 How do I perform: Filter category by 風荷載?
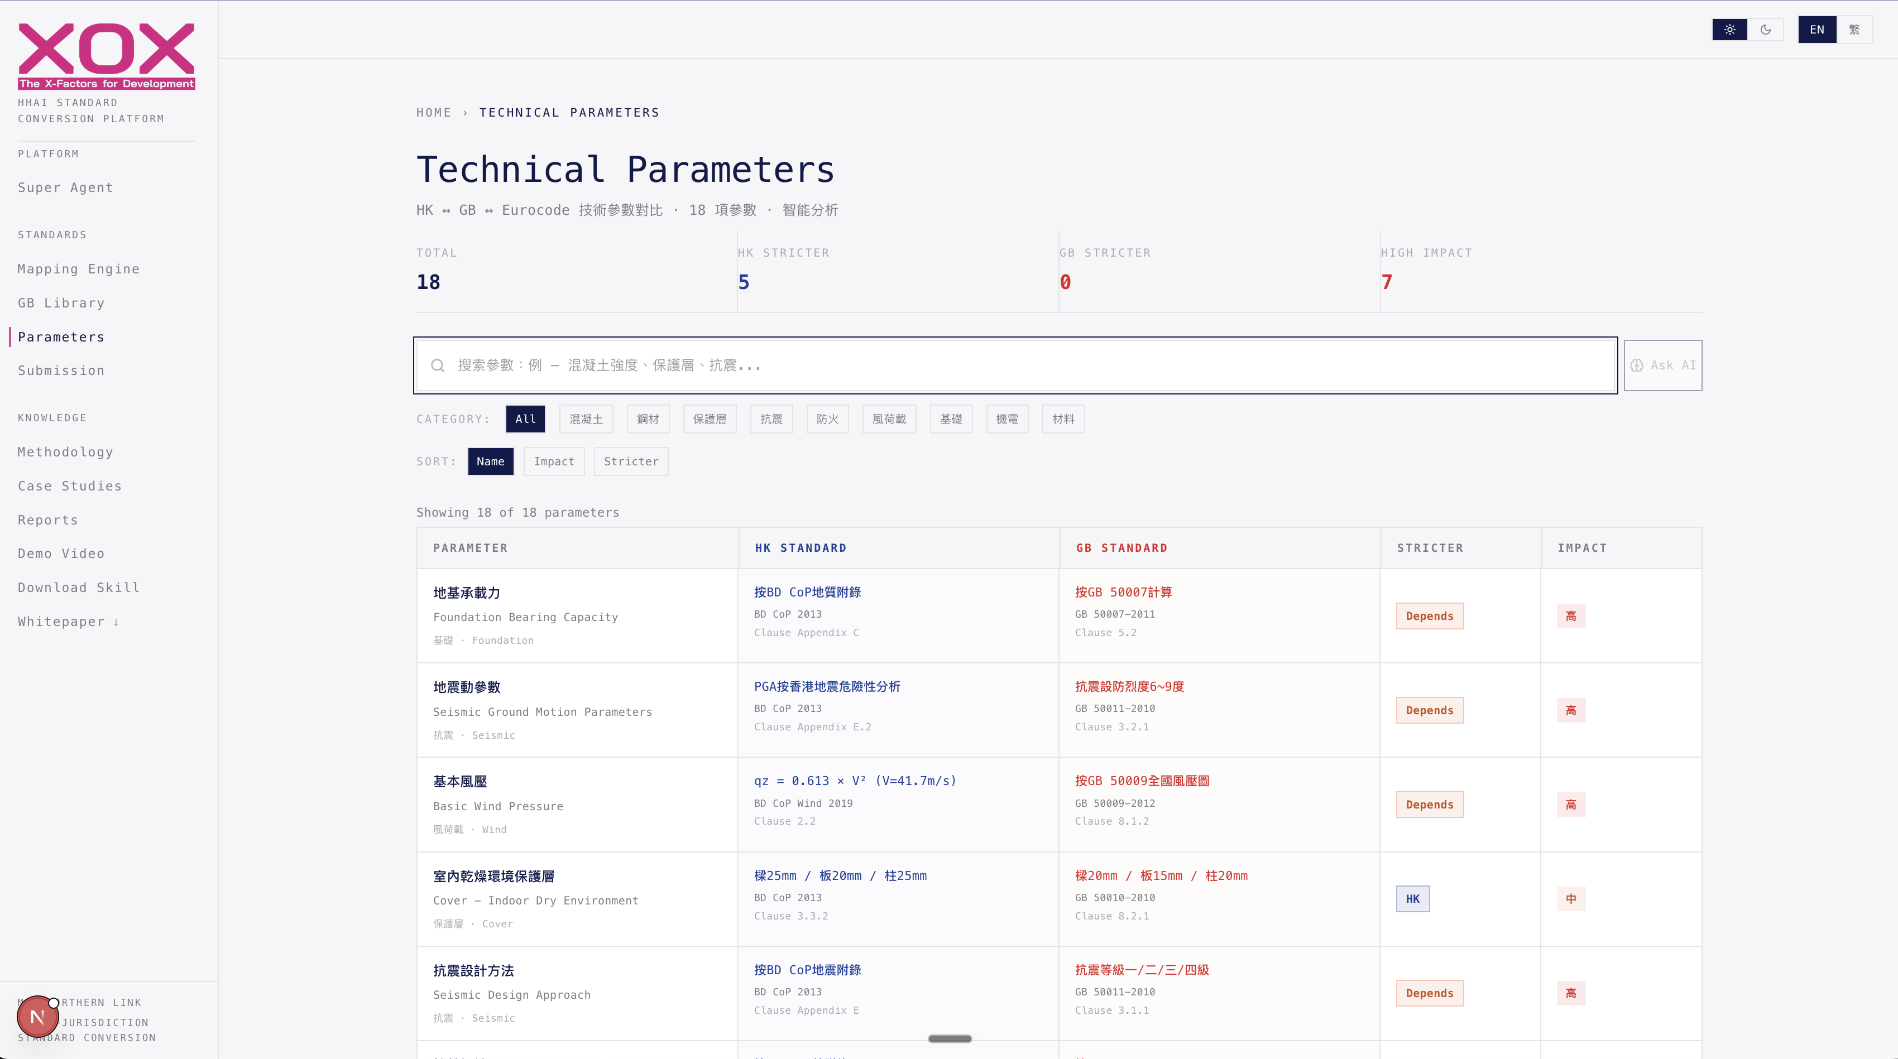(x=889, y=419)
